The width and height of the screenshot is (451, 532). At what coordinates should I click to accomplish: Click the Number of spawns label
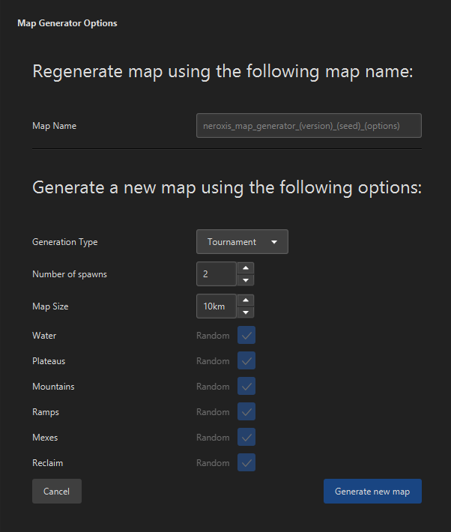pos(70,274)
